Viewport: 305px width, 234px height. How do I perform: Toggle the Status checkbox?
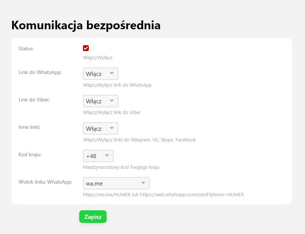tap(86, 48)
